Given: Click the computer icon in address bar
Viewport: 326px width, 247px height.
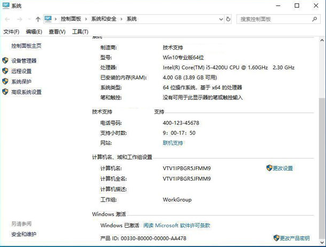Looking at the screenshot, I should click(48, 19).
